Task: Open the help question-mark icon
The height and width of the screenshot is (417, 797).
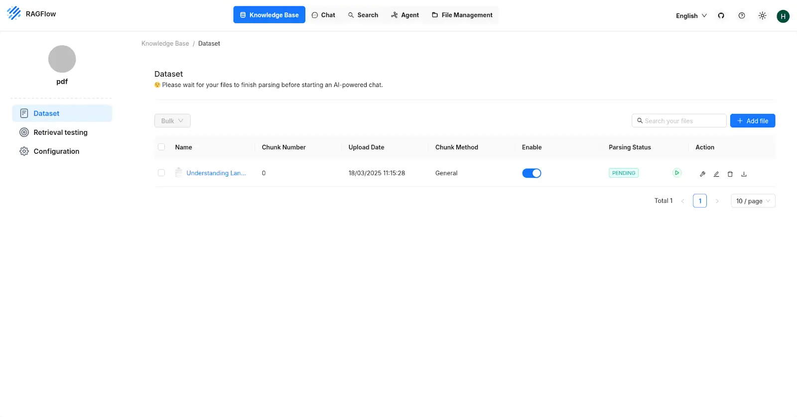Action: [742, 15]
